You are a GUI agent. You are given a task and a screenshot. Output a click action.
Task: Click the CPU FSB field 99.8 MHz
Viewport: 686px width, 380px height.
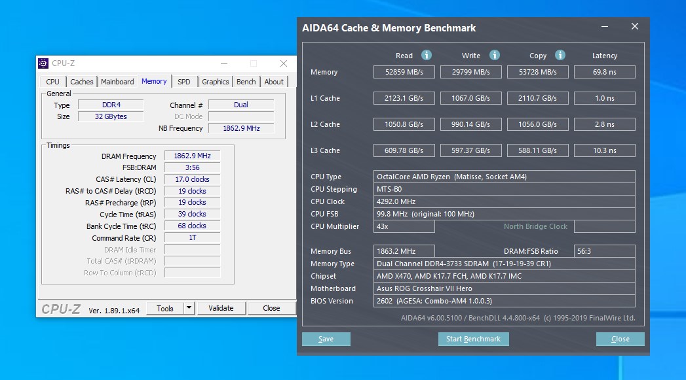tap(505, 214)
